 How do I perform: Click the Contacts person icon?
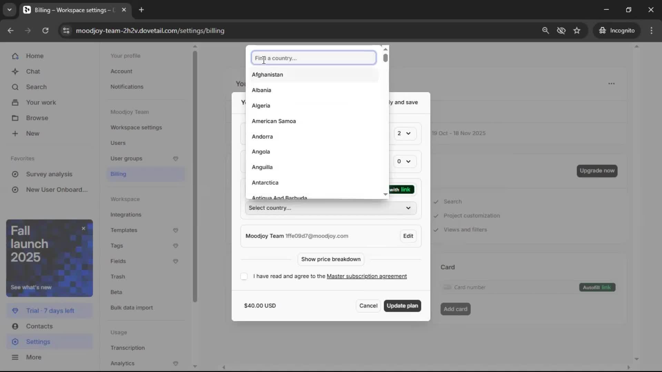[15, 326]
